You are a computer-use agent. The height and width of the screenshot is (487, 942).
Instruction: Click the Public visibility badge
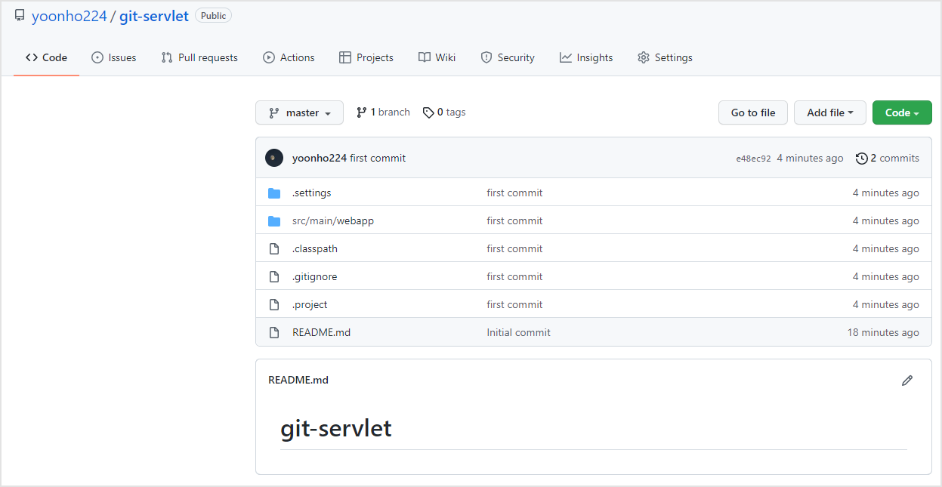[x=213, y=15]
